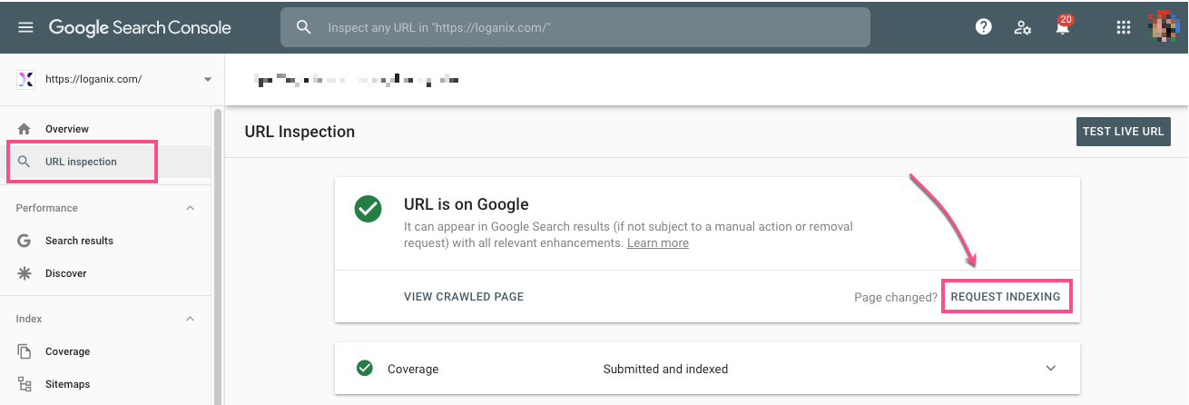Screen dimensions: 1189x405
Task: Click REQUEST INDEXING
Action: (x=1006, y=297)
